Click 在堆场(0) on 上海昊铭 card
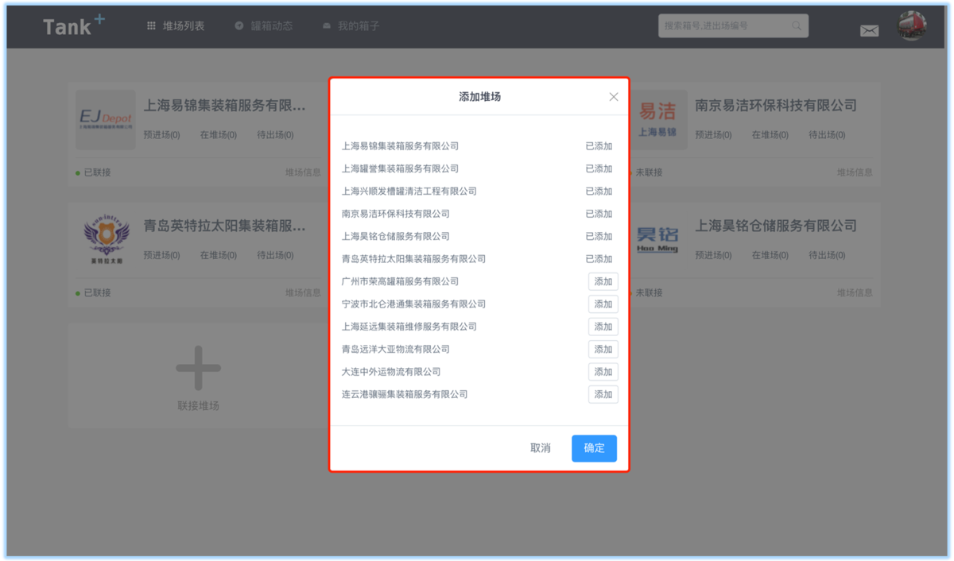Image resolution: width=954 pixels, height=561 pixels. [x=770, y=256]
